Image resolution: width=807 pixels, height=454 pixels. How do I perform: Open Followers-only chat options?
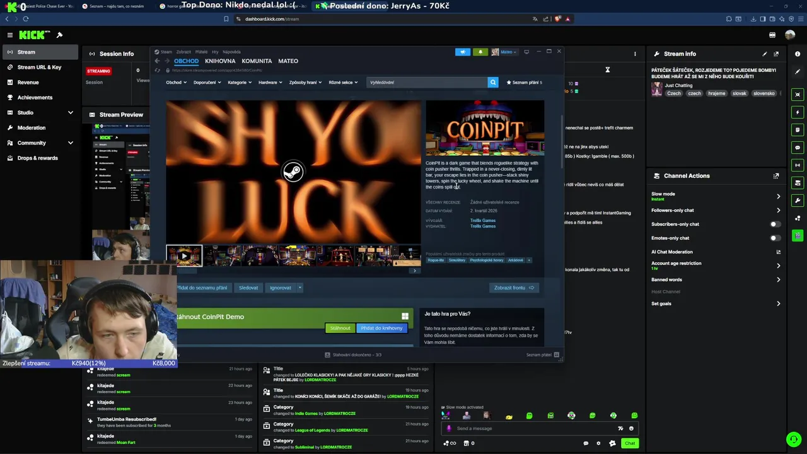716,210
